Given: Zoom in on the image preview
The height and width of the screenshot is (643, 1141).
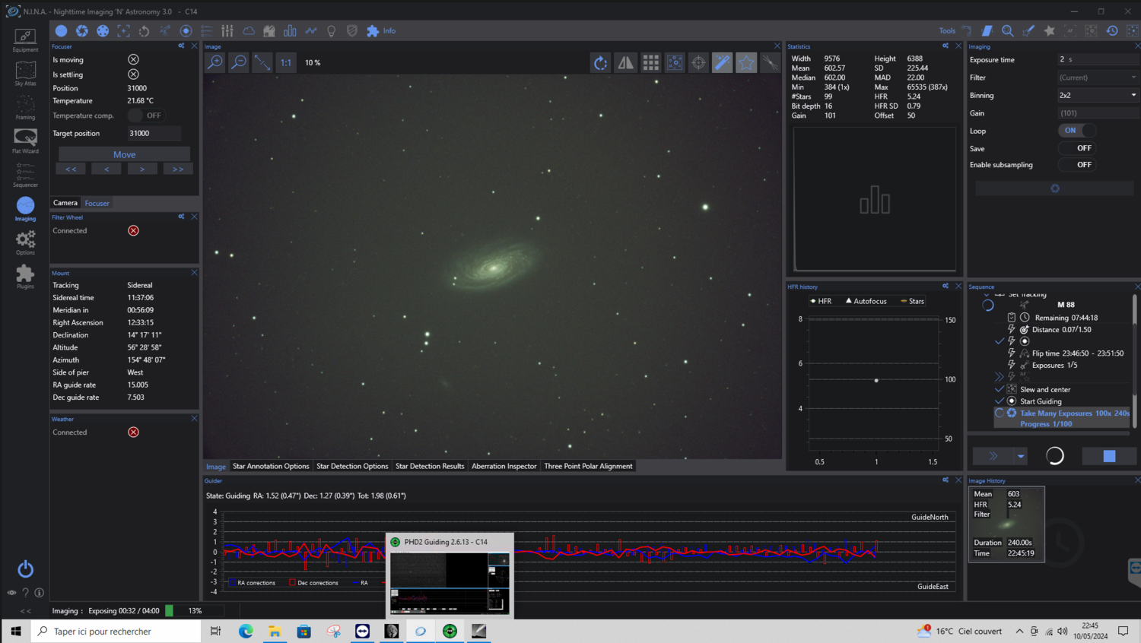Looking at the screenshot, I should click(215, 62).
